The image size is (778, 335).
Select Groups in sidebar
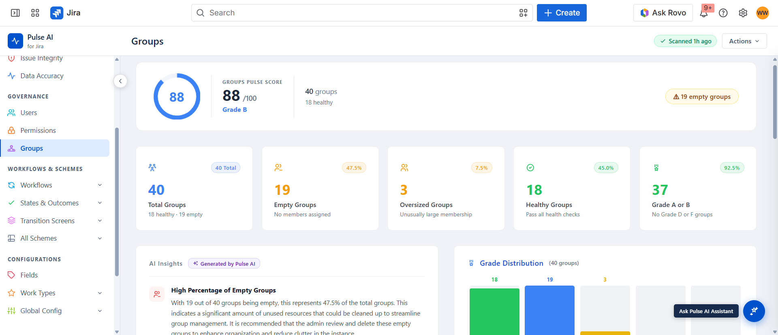tap(55, 148)
